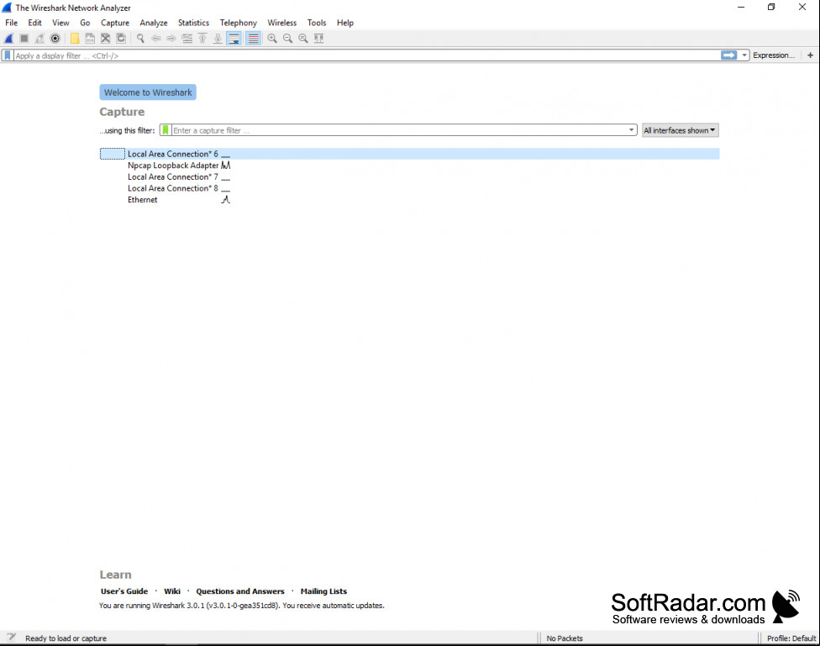
Task: Click the zoom in toolbar icon
Action: 272,38
